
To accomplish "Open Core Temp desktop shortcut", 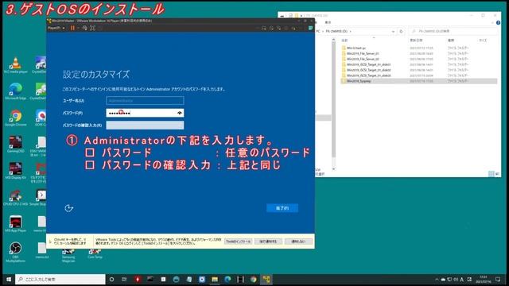I will tap(95, 253).
